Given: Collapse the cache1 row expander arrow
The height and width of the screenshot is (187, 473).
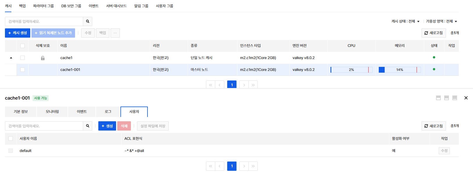Looking at the screenshot, I should pyautogui.click(x=11, y=58).
